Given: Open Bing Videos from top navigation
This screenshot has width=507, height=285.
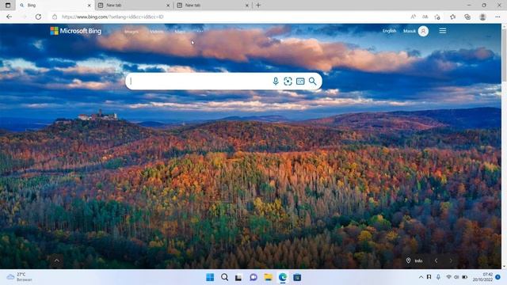Looking at the screenshot, I should click(x=157, y=32).
